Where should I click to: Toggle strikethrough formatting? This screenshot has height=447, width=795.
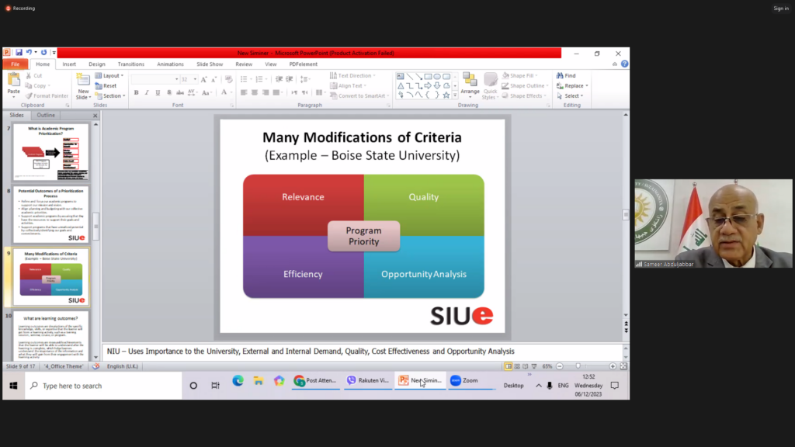pyautogui.click(x=180, y=93)
